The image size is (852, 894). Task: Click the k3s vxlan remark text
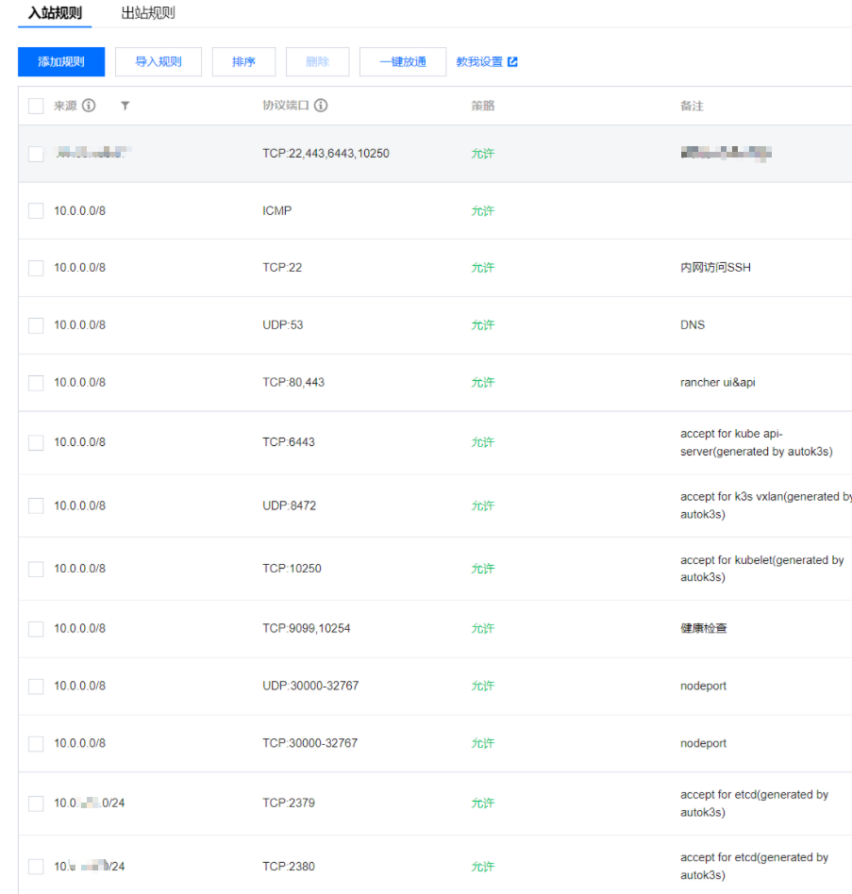766,505
